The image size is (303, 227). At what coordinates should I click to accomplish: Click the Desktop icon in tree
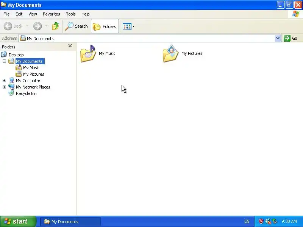pyautogui.click(x=4, y=54)
